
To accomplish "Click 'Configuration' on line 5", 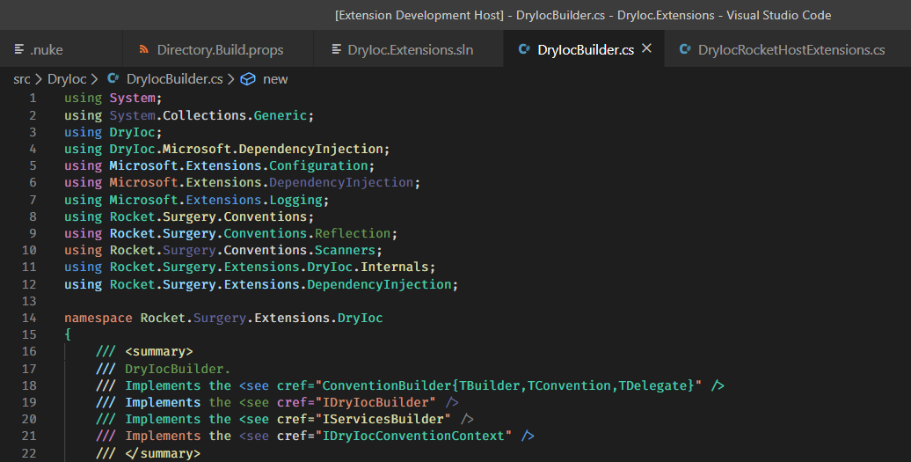I will pyautogui.click(x=318, y=165).
